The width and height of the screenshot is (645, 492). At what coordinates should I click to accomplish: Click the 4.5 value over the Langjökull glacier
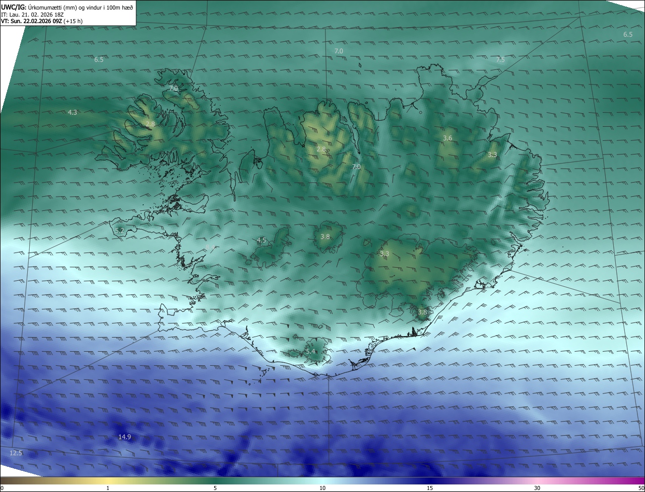coord(261,240)
